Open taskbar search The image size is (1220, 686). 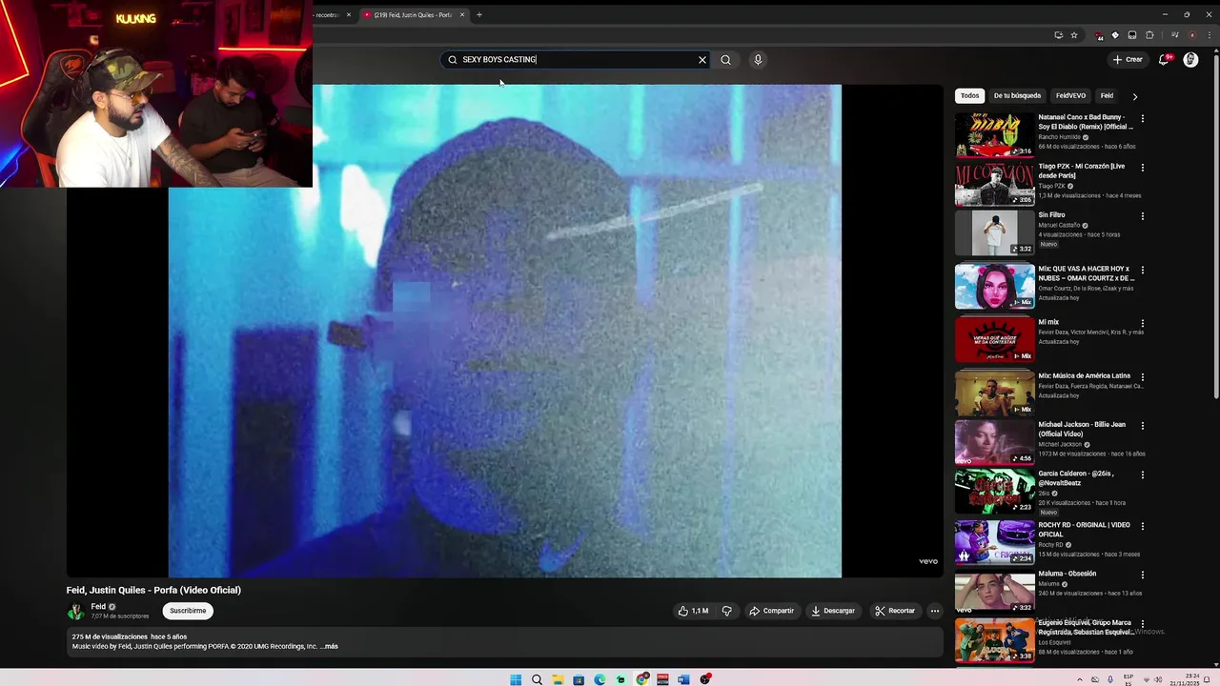click(537, 679)
